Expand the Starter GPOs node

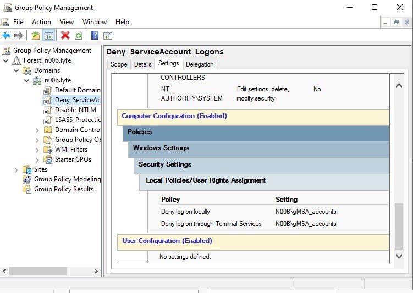[x=37, y=160]
